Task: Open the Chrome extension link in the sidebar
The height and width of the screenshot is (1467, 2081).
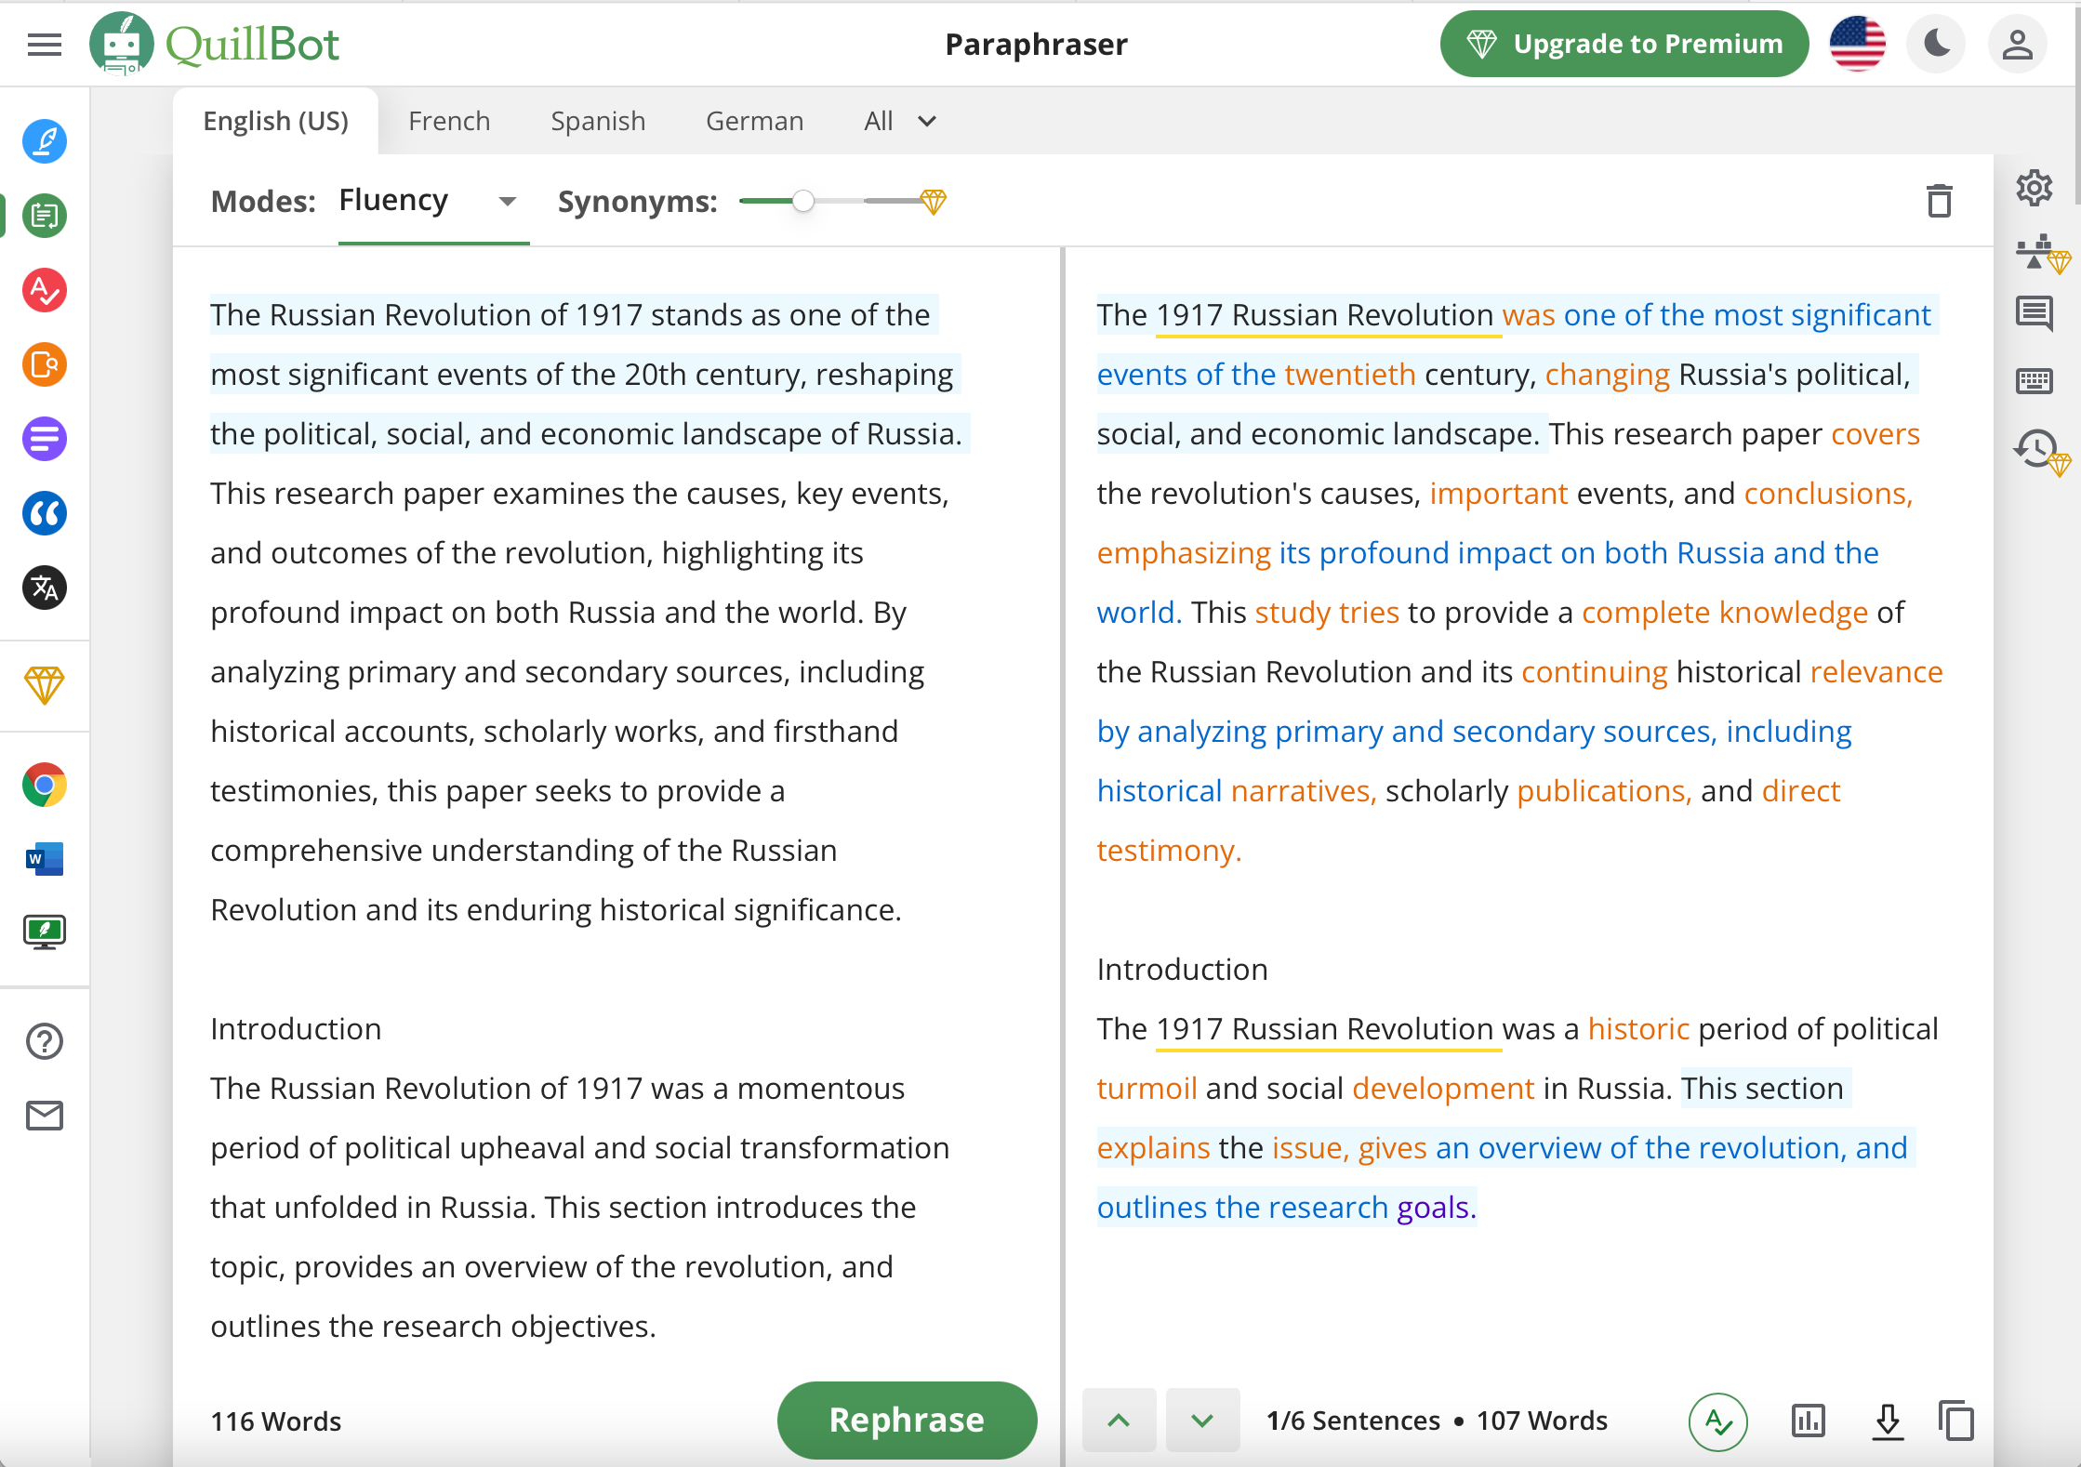Action: [45, 786]
